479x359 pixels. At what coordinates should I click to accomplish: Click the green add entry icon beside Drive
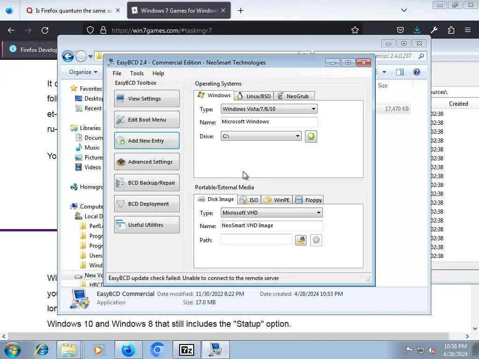pos(311,136)
